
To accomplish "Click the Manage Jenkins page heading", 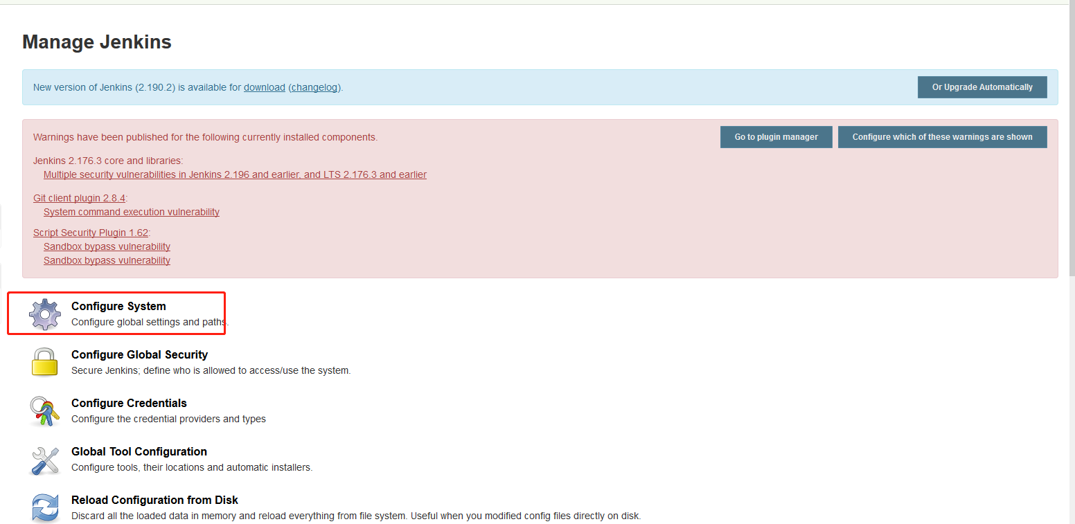I will pos(97,42).
